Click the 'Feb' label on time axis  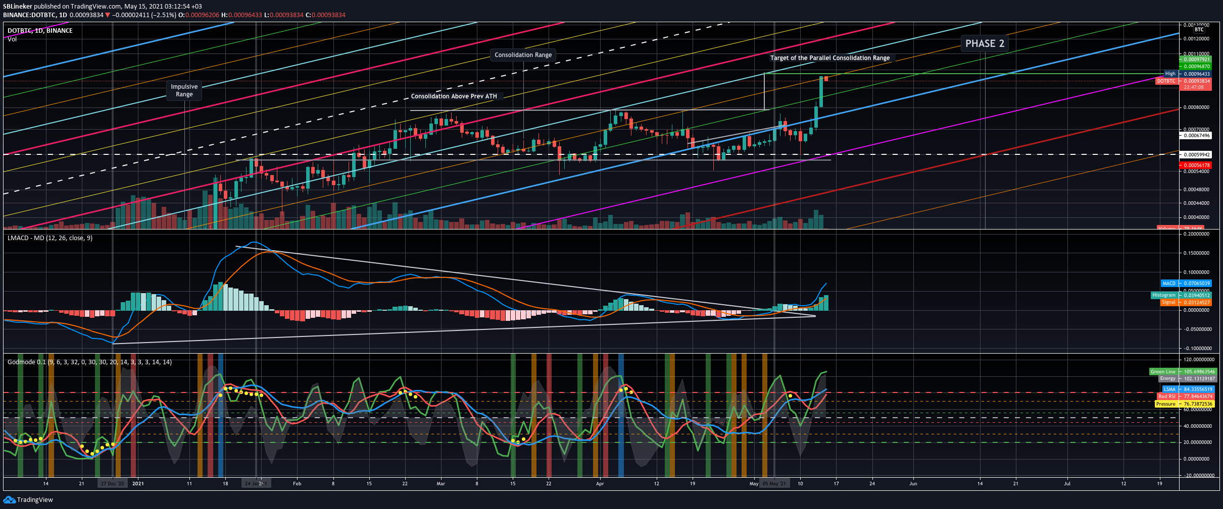[297, 483]
